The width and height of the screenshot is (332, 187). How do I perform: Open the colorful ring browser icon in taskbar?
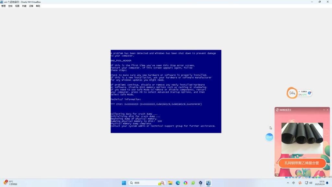(185, 183)
